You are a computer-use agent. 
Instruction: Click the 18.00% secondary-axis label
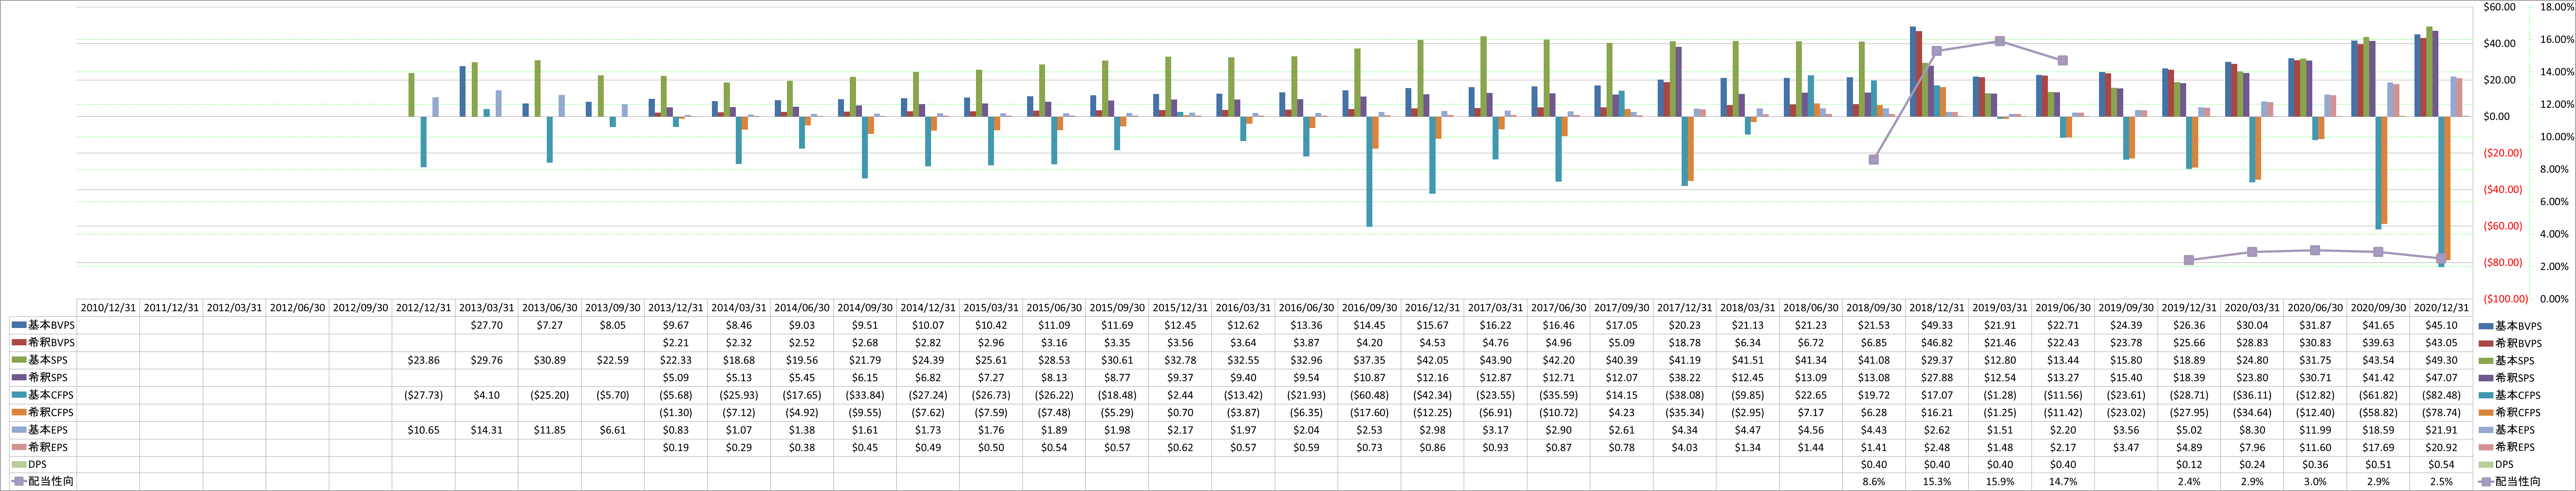2557,7
